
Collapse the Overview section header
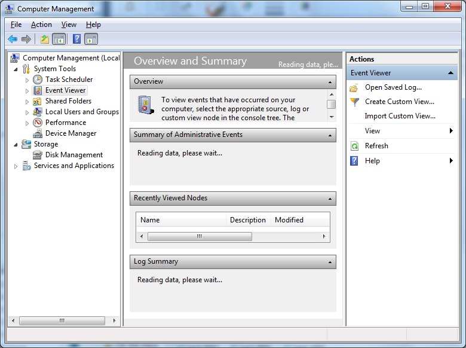330,82
